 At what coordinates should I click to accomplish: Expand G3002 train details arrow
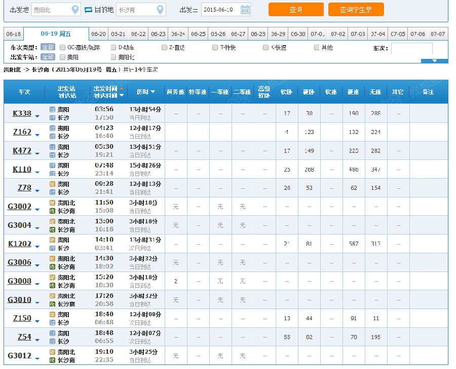[37, 210]
